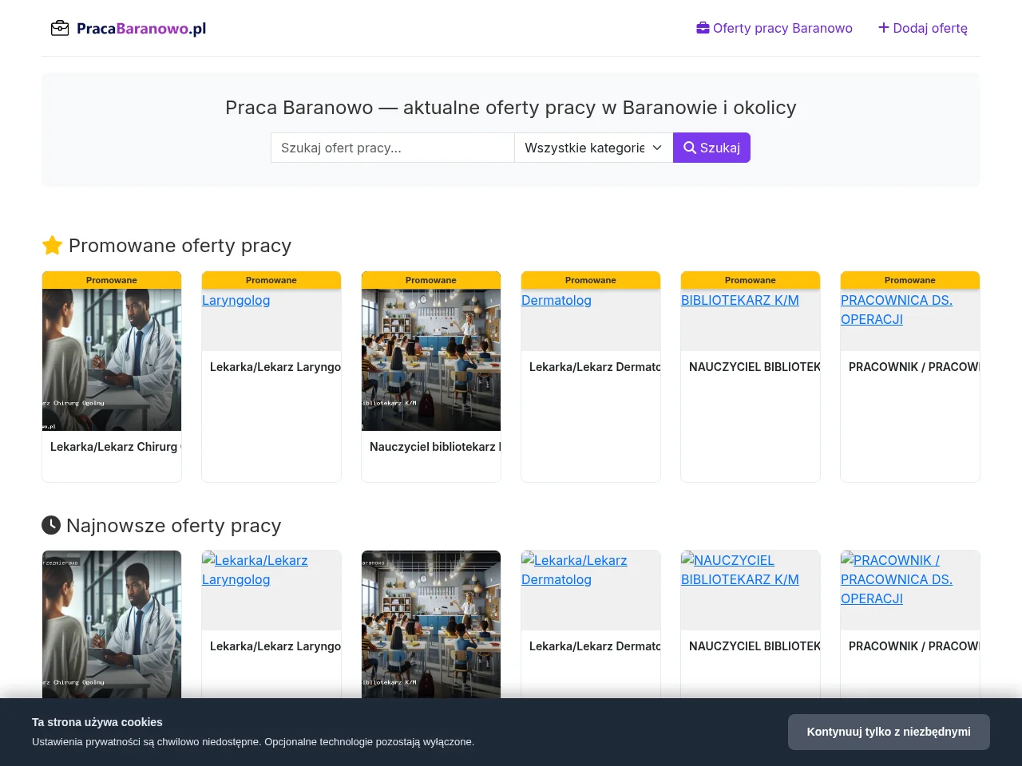Open Oferty pracy Baranowo menu link
The height and width of the screenshot is (766, 1022).
click(x=774, y=28)
